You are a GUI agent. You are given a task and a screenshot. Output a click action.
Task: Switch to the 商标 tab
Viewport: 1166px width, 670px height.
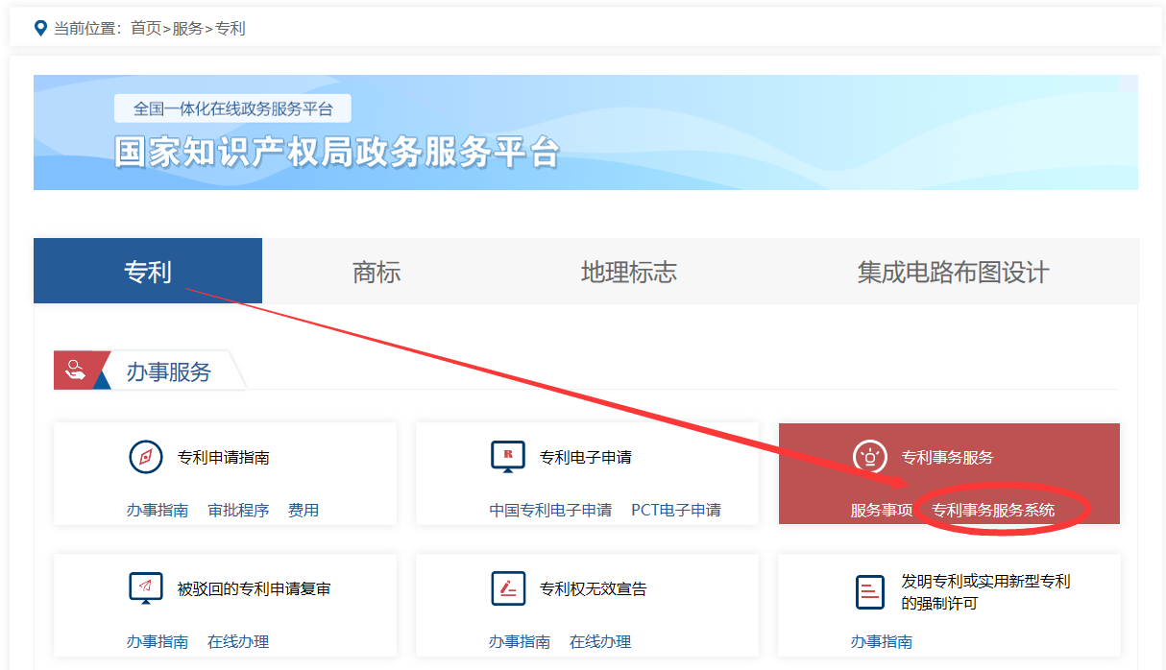point(377,272)
